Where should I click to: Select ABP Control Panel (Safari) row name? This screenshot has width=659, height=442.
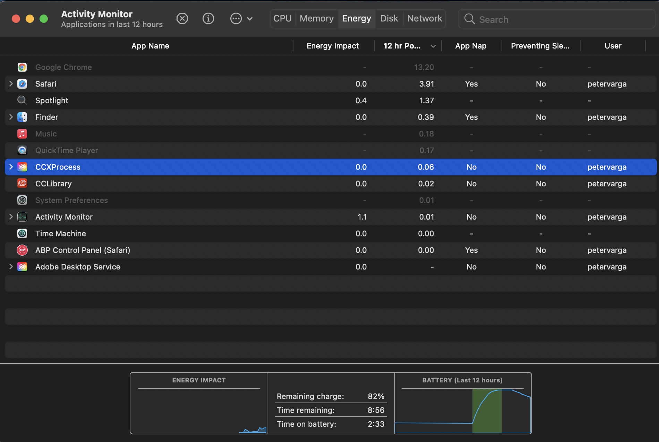[x=83, y=250]
